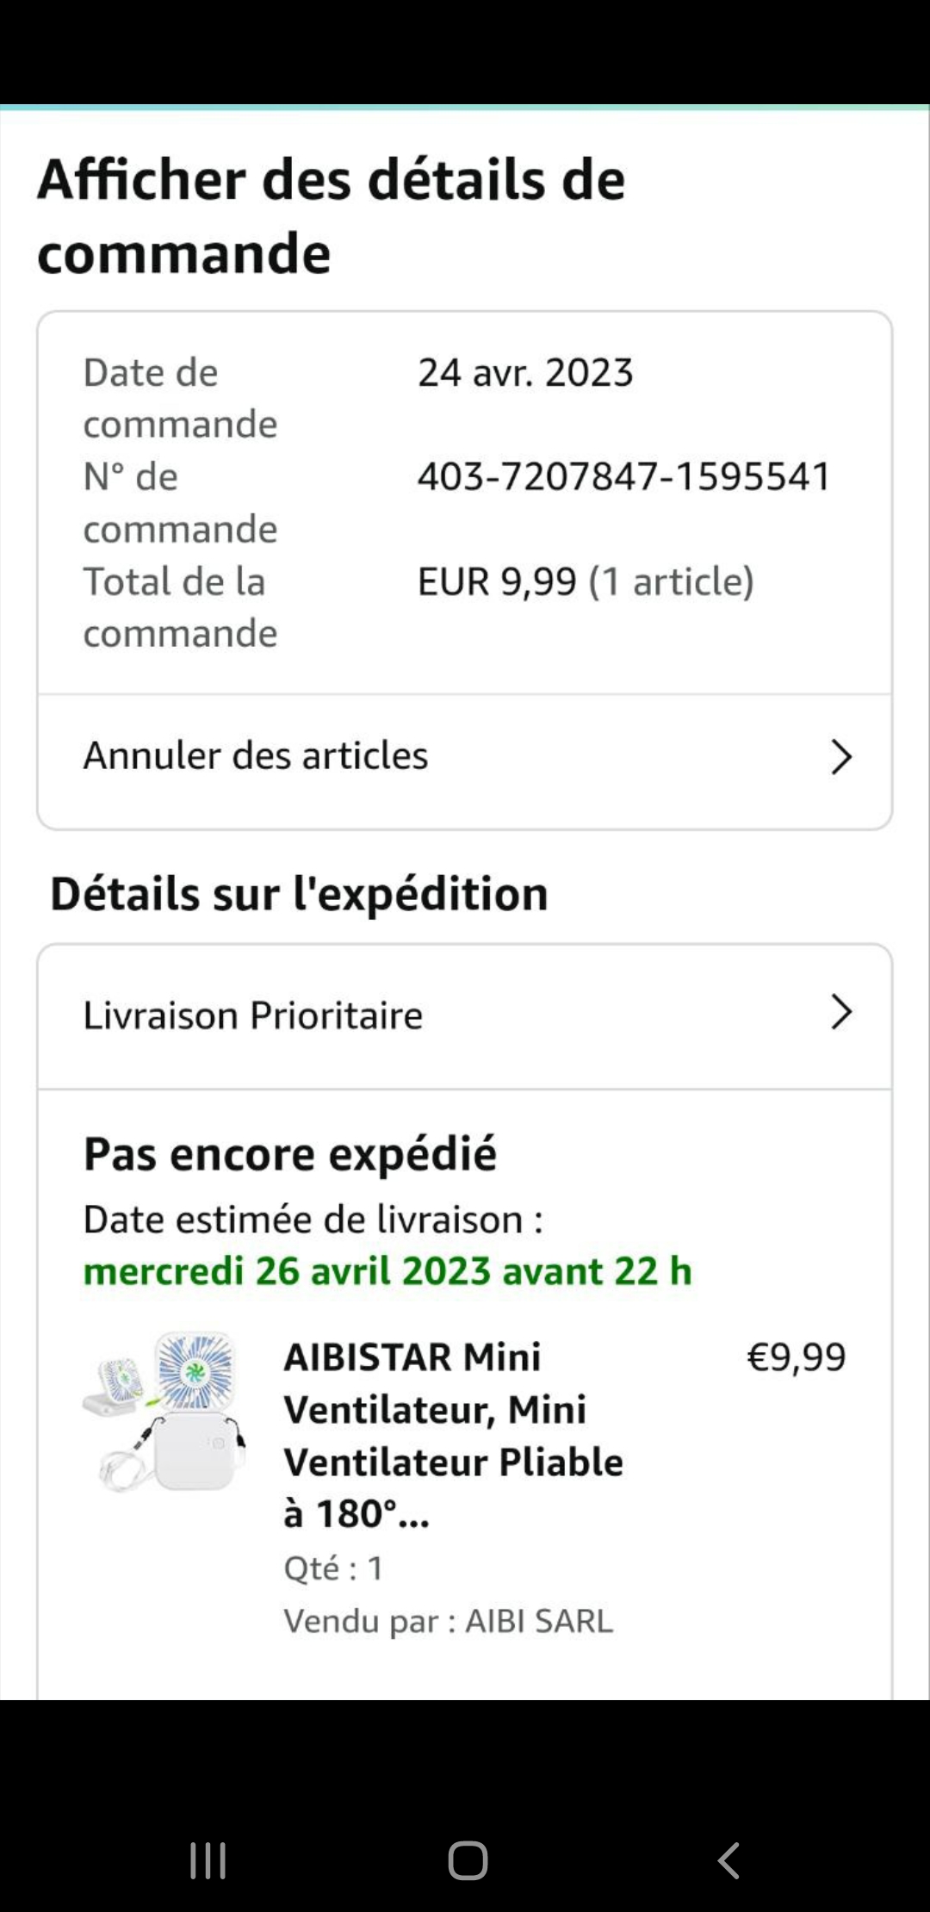This screenshot has height=1912, width=930.
Task: Open the recent apps icon
Action: coord(208,1860)
